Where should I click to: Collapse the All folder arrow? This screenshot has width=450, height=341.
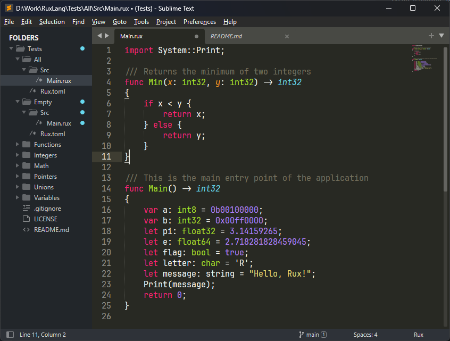tap(18, 59)
